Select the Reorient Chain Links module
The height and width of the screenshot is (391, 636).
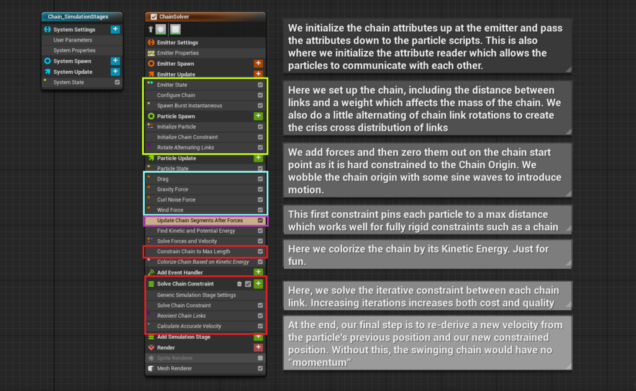click(x=205, y=316)
